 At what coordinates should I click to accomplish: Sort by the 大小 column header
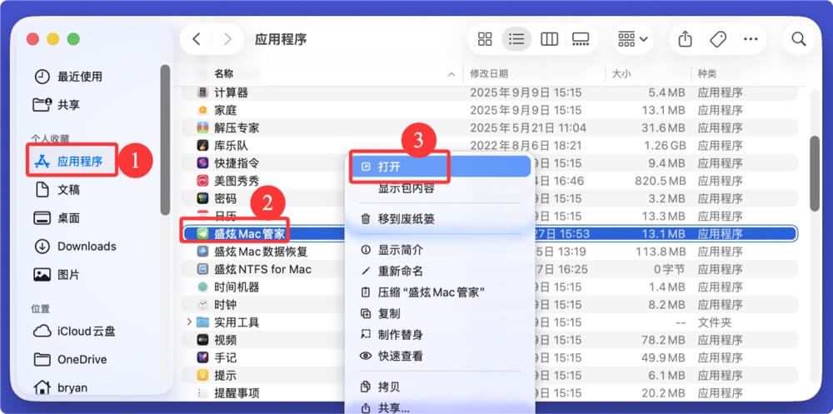point(621,74)
